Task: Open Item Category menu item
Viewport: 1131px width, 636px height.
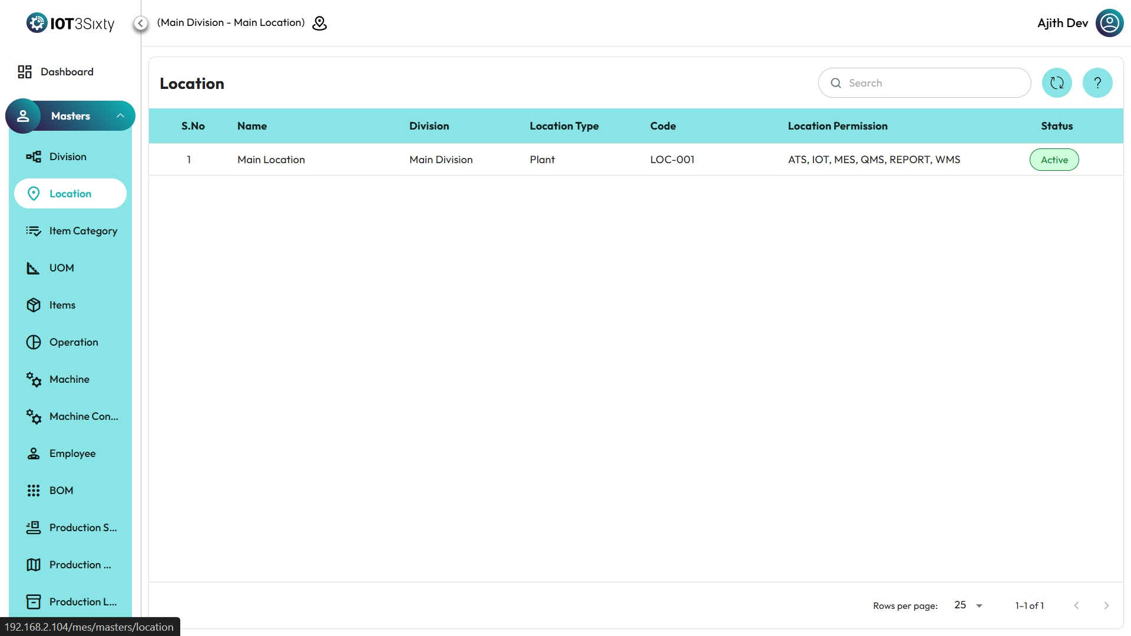Action: point(83,231)
